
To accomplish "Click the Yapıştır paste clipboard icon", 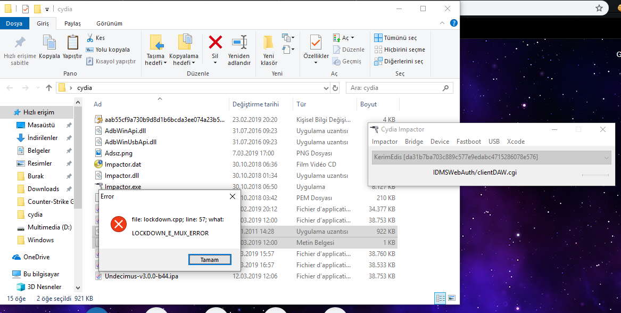I will [72, 43].
